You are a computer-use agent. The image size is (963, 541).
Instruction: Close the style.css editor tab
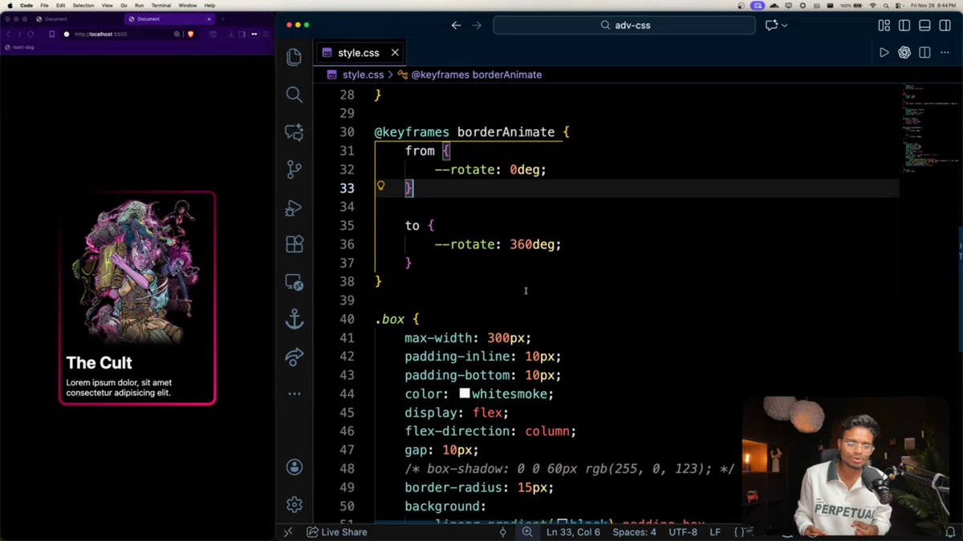(395, 53)
